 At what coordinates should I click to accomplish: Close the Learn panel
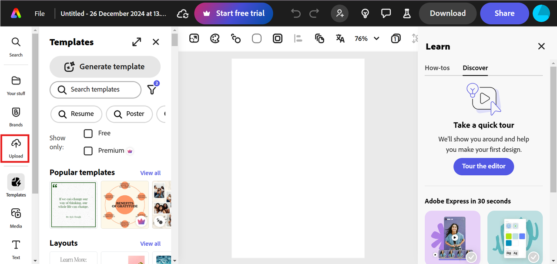point(541,46)
